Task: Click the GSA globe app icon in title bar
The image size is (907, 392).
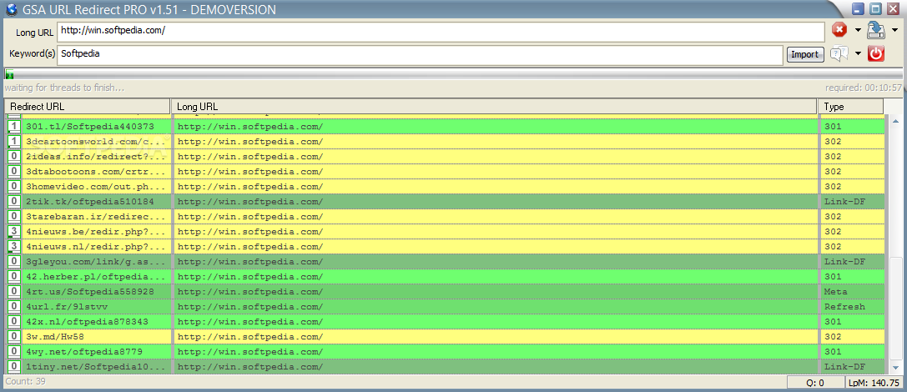Action: (x=11, y=9)
